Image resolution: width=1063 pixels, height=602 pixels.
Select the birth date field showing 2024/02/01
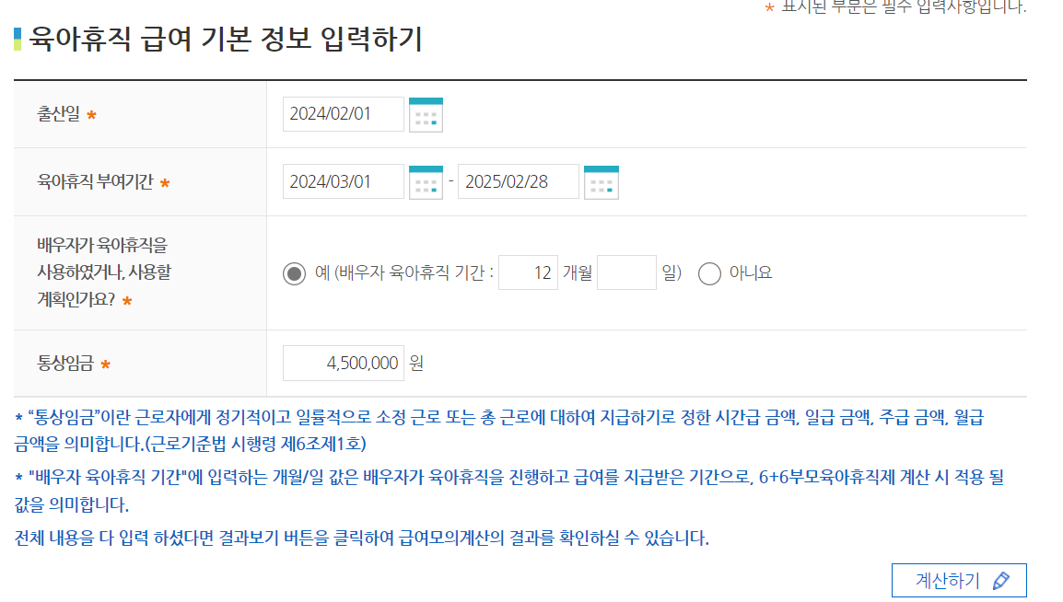click(x=343, y=114)
